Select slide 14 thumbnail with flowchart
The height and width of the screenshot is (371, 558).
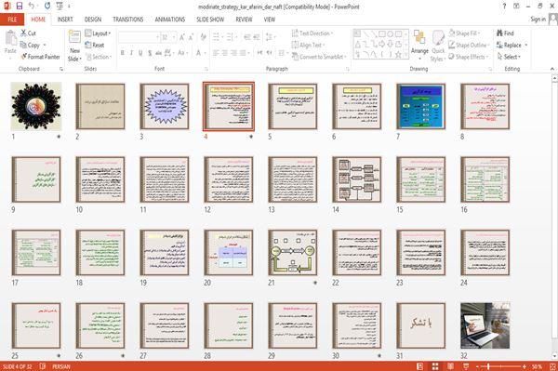coord(357,179)
